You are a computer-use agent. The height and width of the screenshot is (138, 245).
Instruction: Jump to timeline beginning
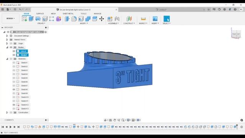pos(3,127)
